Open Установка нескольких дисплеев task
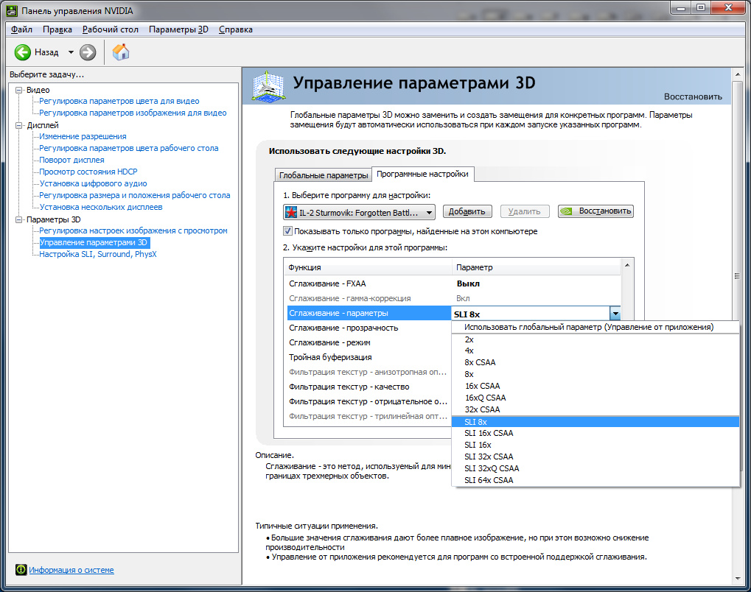Image resolution: width=751 pixels, height=592 pixels. (101, 207)
